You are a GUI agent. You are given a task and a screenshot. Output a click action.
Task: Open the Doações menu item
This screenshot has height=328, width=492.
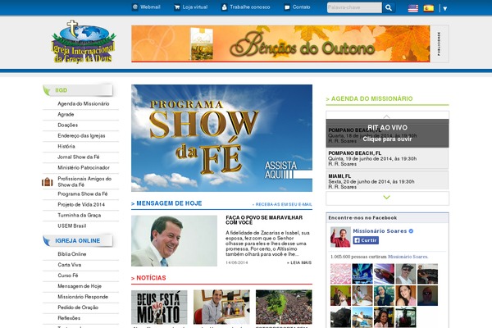(67, 125)
